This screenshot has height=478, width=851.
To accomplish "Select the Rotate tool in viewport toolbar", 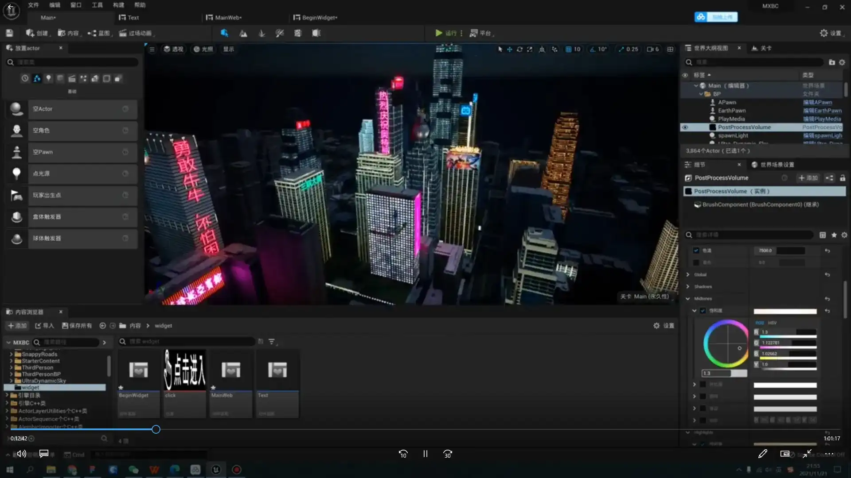I will pos(519,49).
